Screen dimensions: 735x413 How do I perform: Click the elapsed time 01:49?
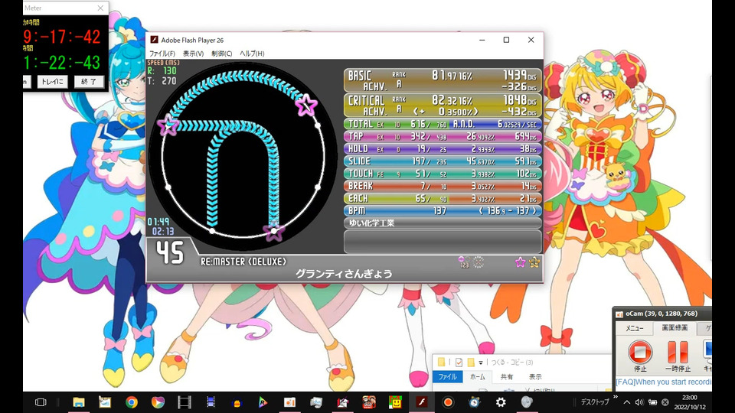(158, 222)
